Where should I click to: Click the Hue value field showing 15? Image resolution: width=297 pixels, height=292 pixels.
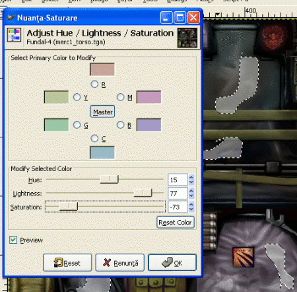pos(178,180)
